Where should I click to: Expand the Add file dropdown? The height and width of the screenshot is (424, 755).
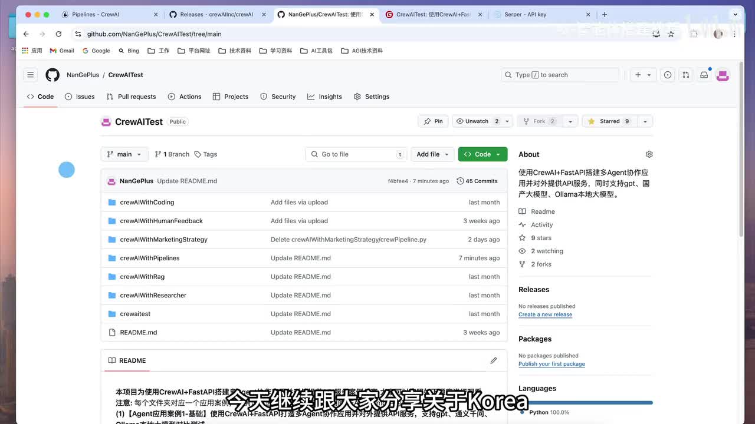tap(432, 154)
